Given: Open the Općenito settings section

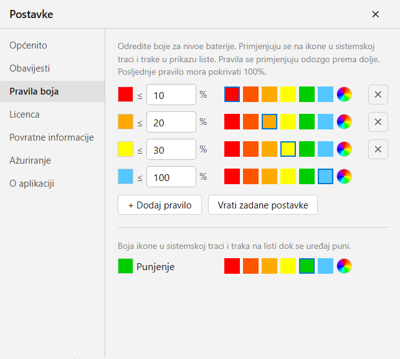Looking at the screenshot, I should click(x=52, y=45).
